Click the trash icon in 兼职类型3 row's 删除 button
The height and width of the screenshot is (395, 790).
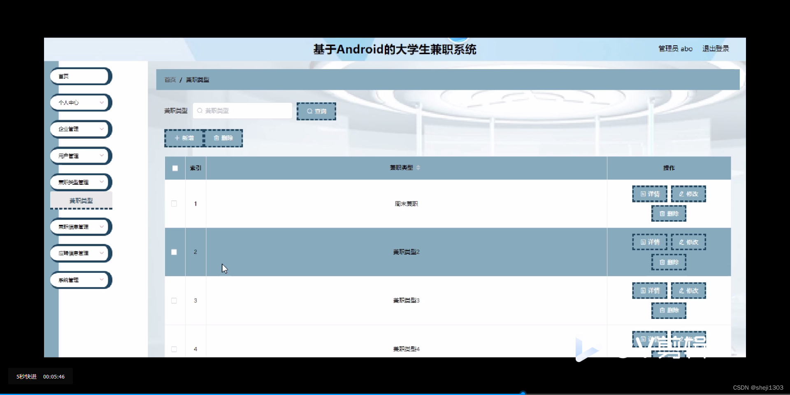pyautogui.click(x=662, y=311)
